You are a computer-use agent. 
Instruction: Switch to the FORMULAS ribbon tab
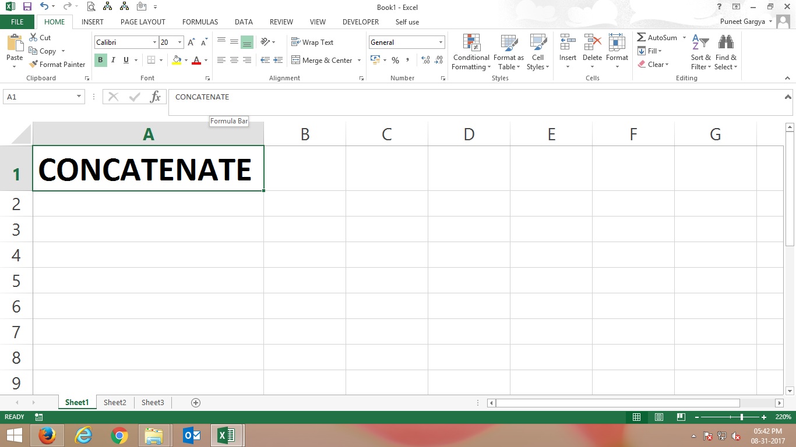200,22
